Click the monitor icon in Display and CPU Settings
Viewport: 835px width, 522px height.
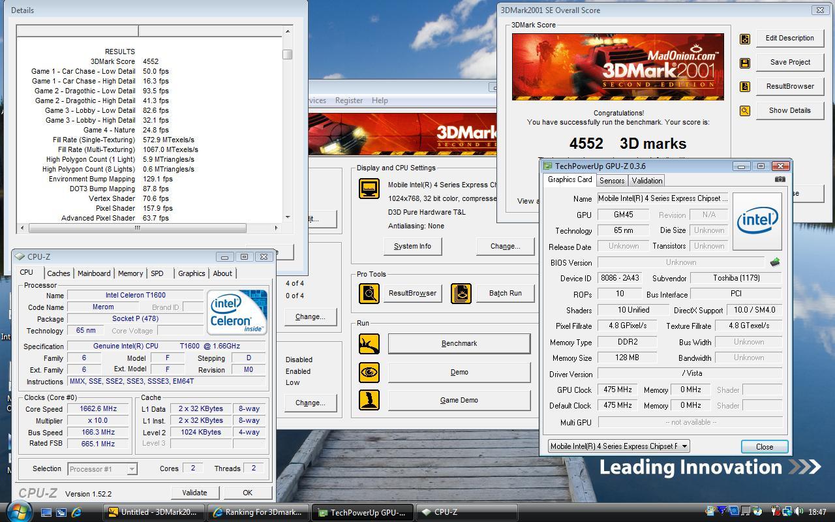pos(369,189)
